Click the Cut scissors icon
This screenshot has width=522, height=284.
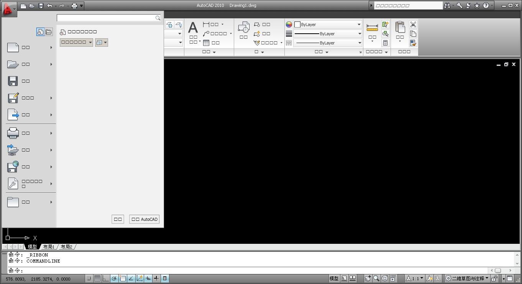(413, 24)
